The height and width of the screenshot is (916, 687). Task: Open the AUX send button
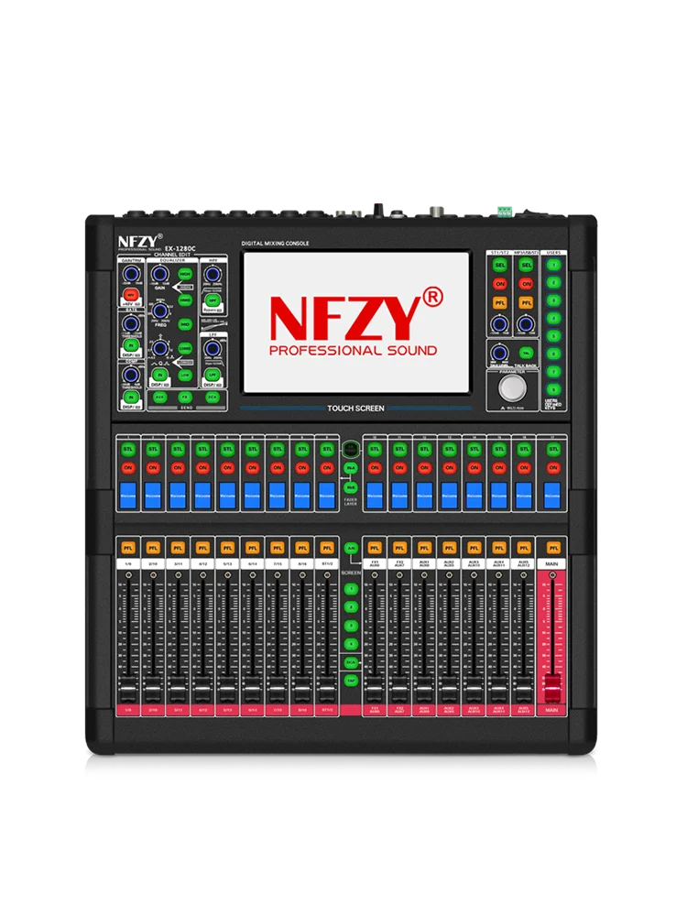159,398
